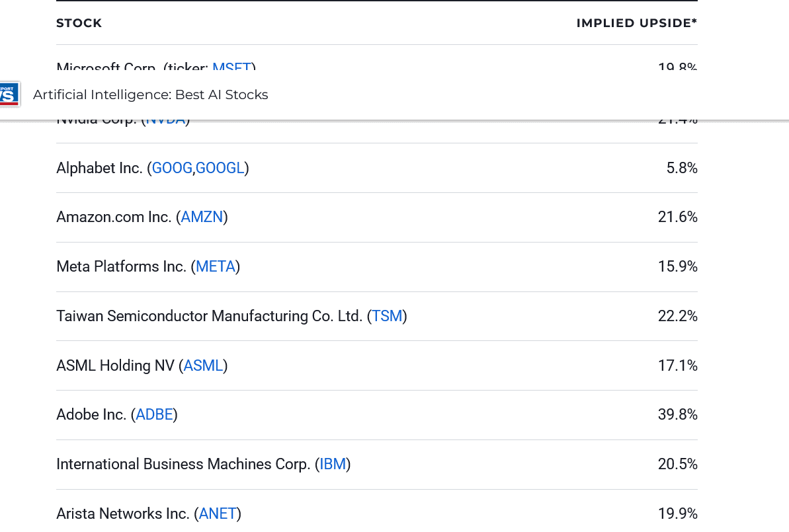Viewport: 789px width, 532px height.
Task: Click the U.S. News & World Report logo
Action: click(9, 94)
